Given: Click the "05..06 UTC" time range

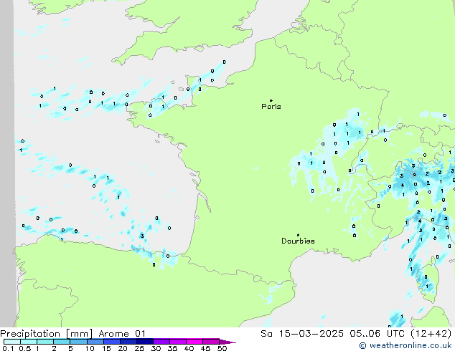Looking at the screenshot, I should 377,334.
